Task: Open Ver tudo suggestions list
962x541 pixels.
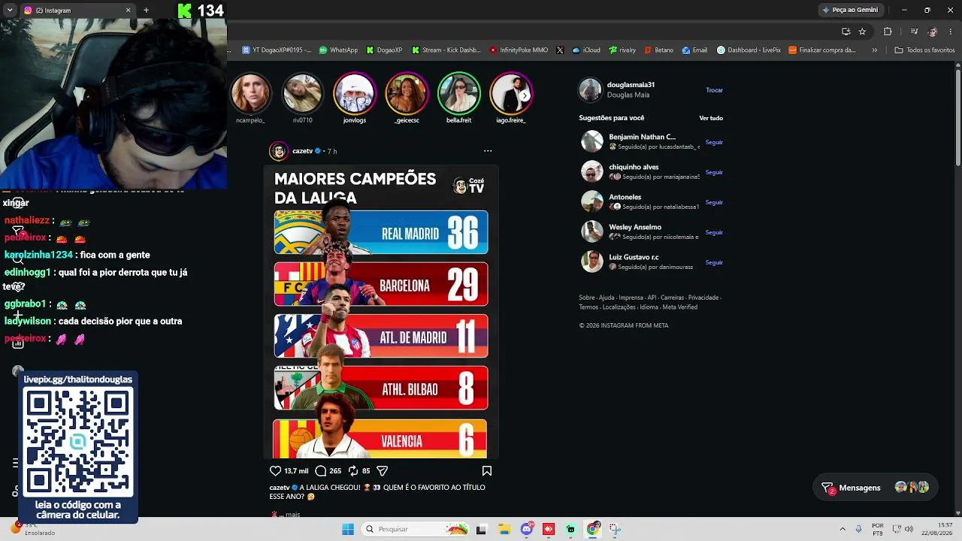Action: pyautogui.click(x=711, y=118)
